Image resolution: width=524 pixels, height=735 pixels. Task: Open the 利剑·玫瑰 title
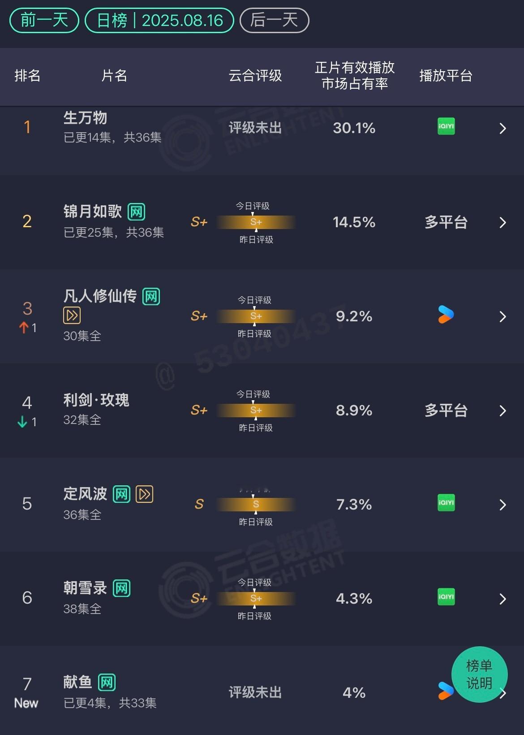[x=96, y=400]
